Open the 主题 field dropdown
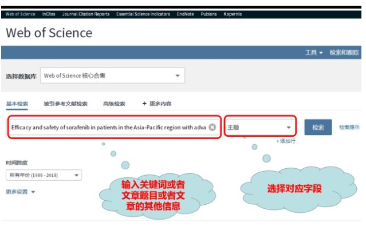 (260, 128)
